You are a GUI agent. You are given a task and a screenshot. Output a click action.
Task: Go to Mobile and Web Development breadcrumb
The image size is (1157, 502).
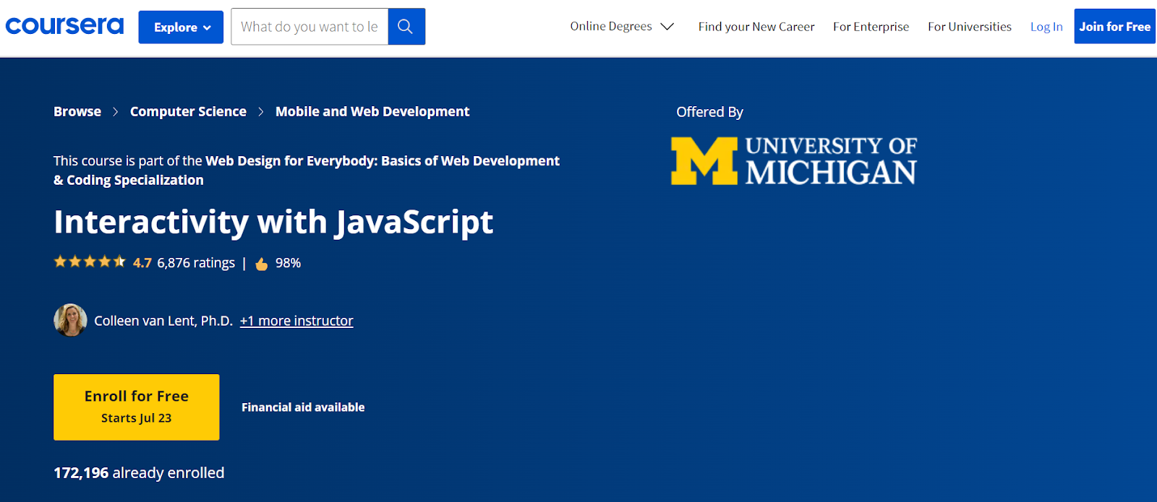(x=372, y=111)
